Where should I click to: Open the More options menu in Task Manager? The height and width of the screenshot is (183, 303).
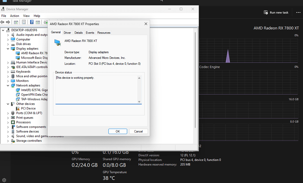click(298, 12)
